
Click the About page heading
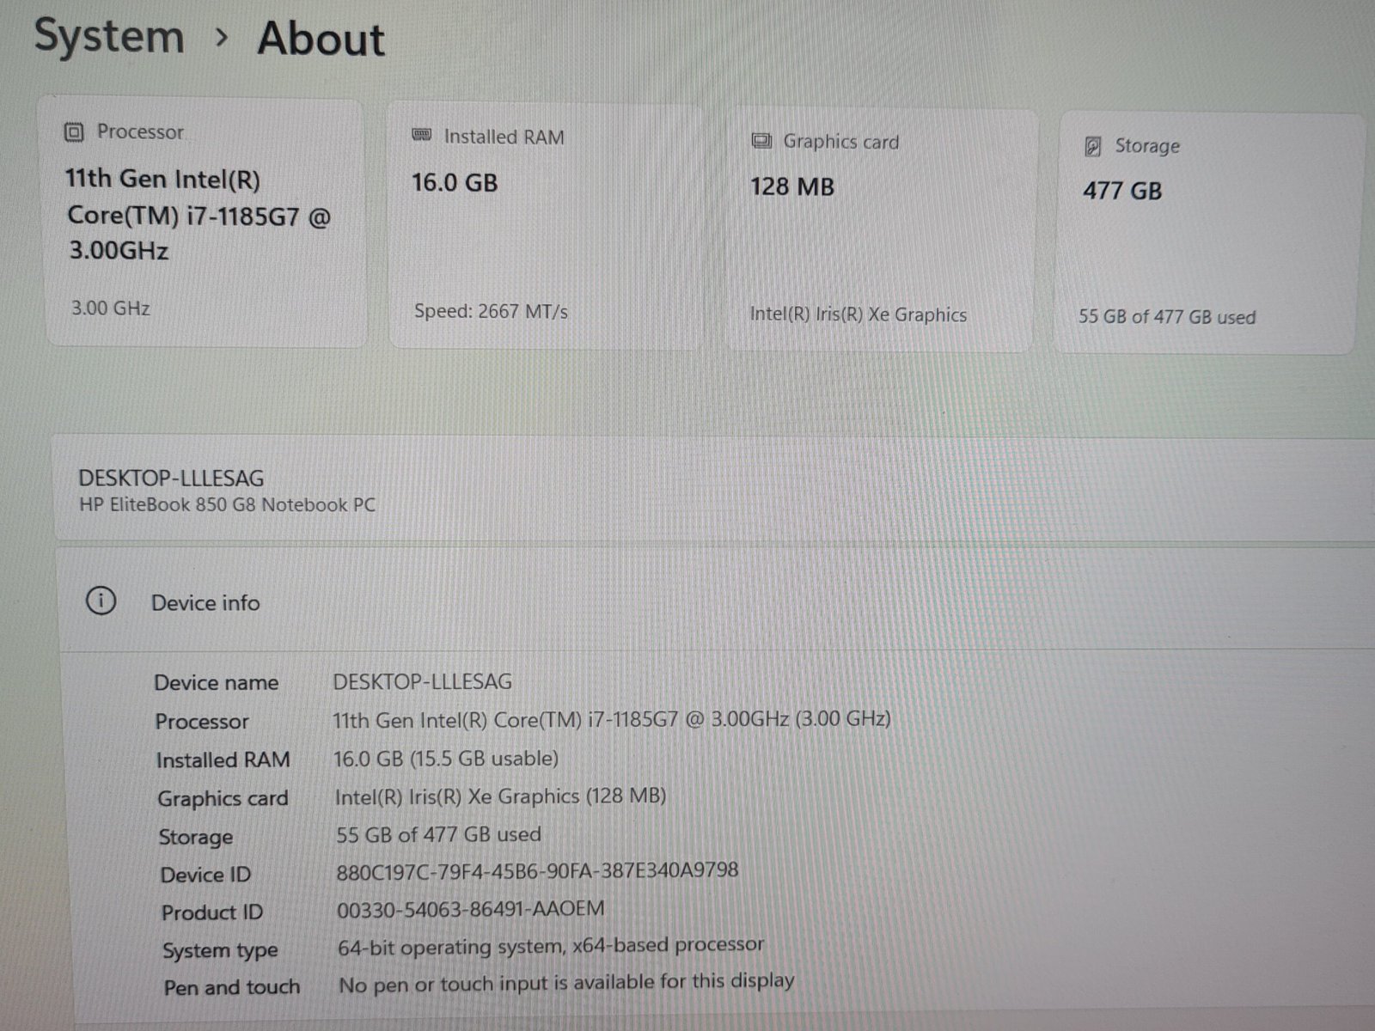click(321, 40)
